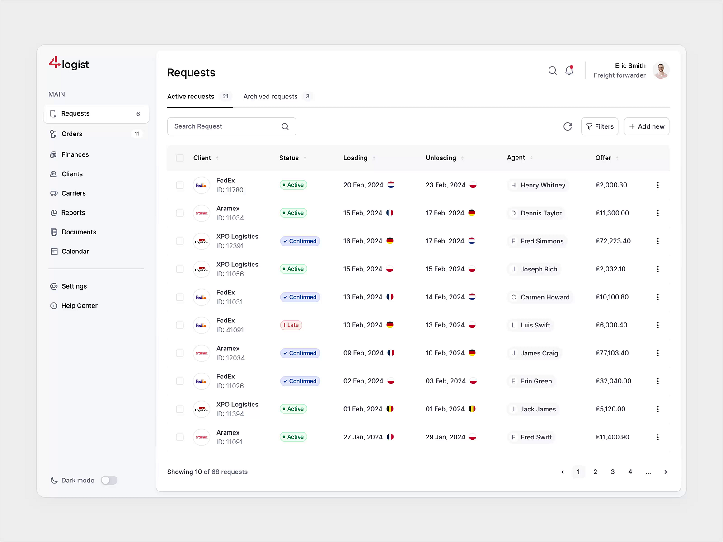Select the checkbox for Aramex ID: 11034
The width and height of the screenshot is (723, 542).
179,213
